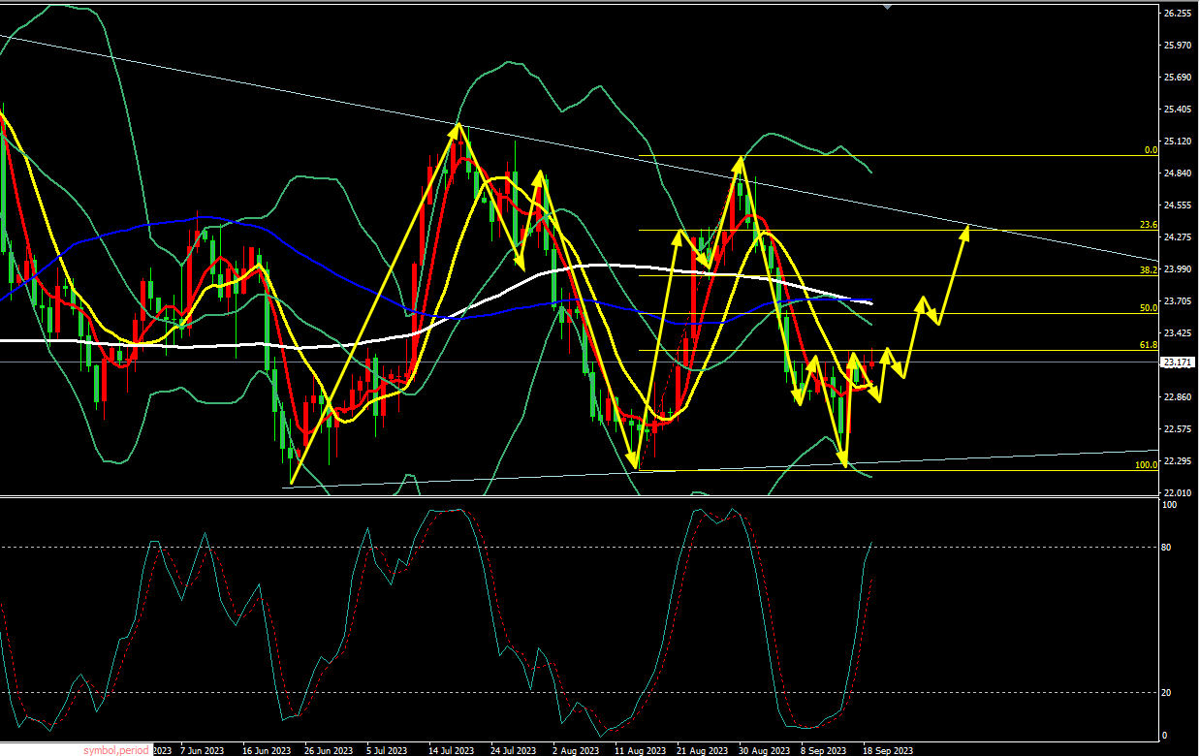Viewport: 1200px width, 756px height.
Task: Select the Fibonacci 23.6 level label
Action: pyautogui.click(x=1149, y=225)
